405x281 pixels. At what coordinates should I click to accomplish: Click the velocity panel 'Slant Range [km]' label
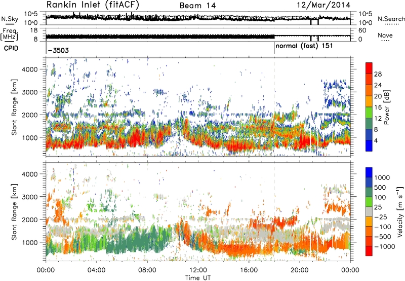pyautogui.click(x=14, y=212)
